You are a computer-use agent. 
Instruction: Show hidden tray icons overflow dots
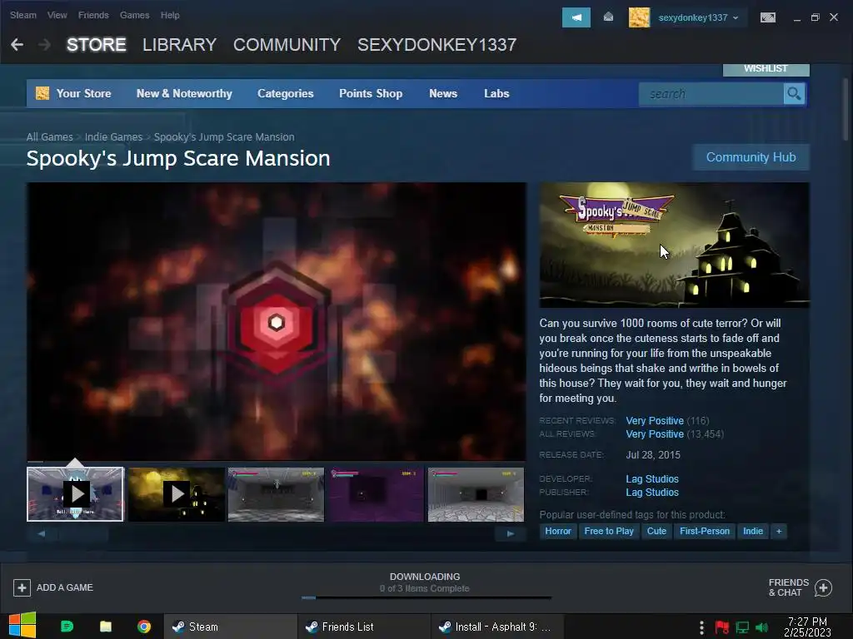[x=701, y=627]
